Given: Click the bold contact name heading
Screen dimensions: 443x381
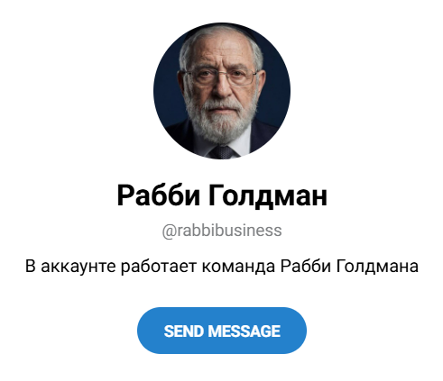Looking at the screenshot, I should [x=222, y=195].
